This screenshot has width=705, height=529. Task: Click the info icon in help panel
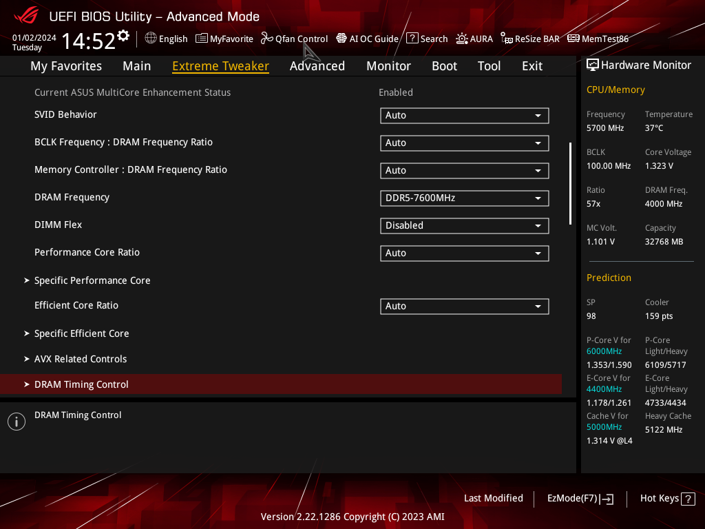[17, 422]
